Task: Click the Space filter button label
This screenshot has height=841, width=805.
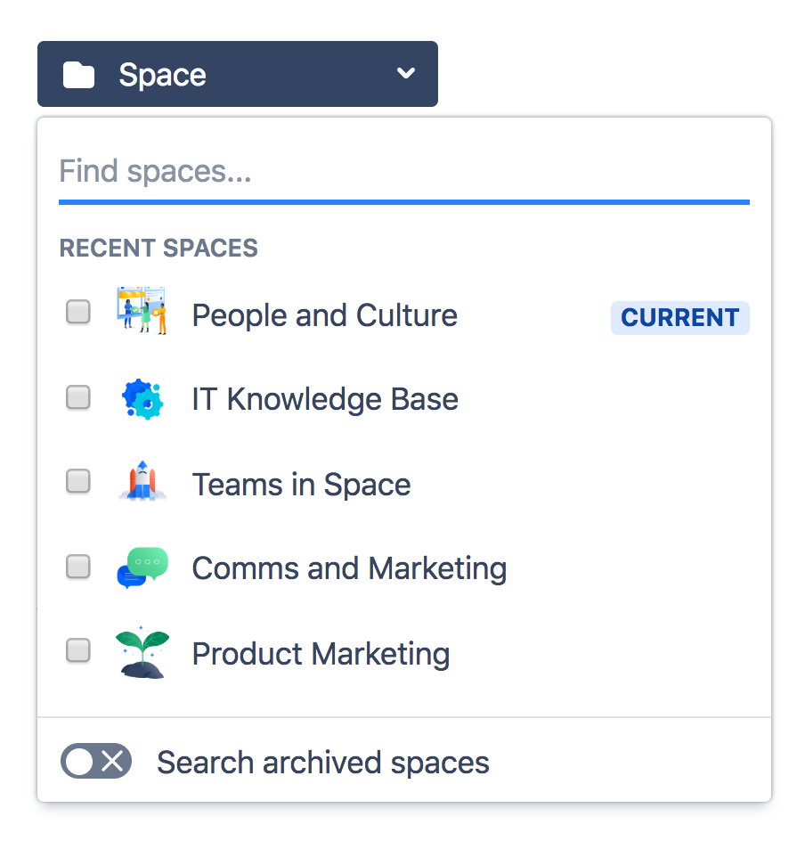Action: point(163,75)
